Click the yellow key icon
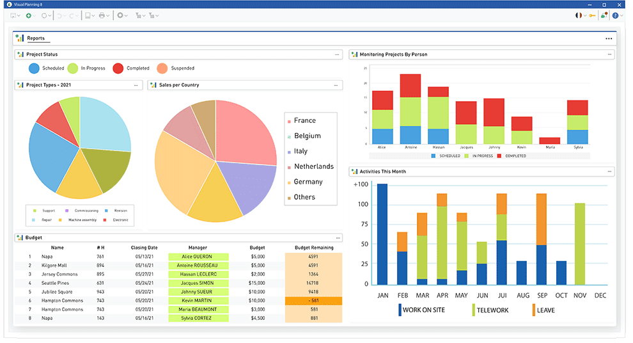The image size is (633, 343). 593,15
